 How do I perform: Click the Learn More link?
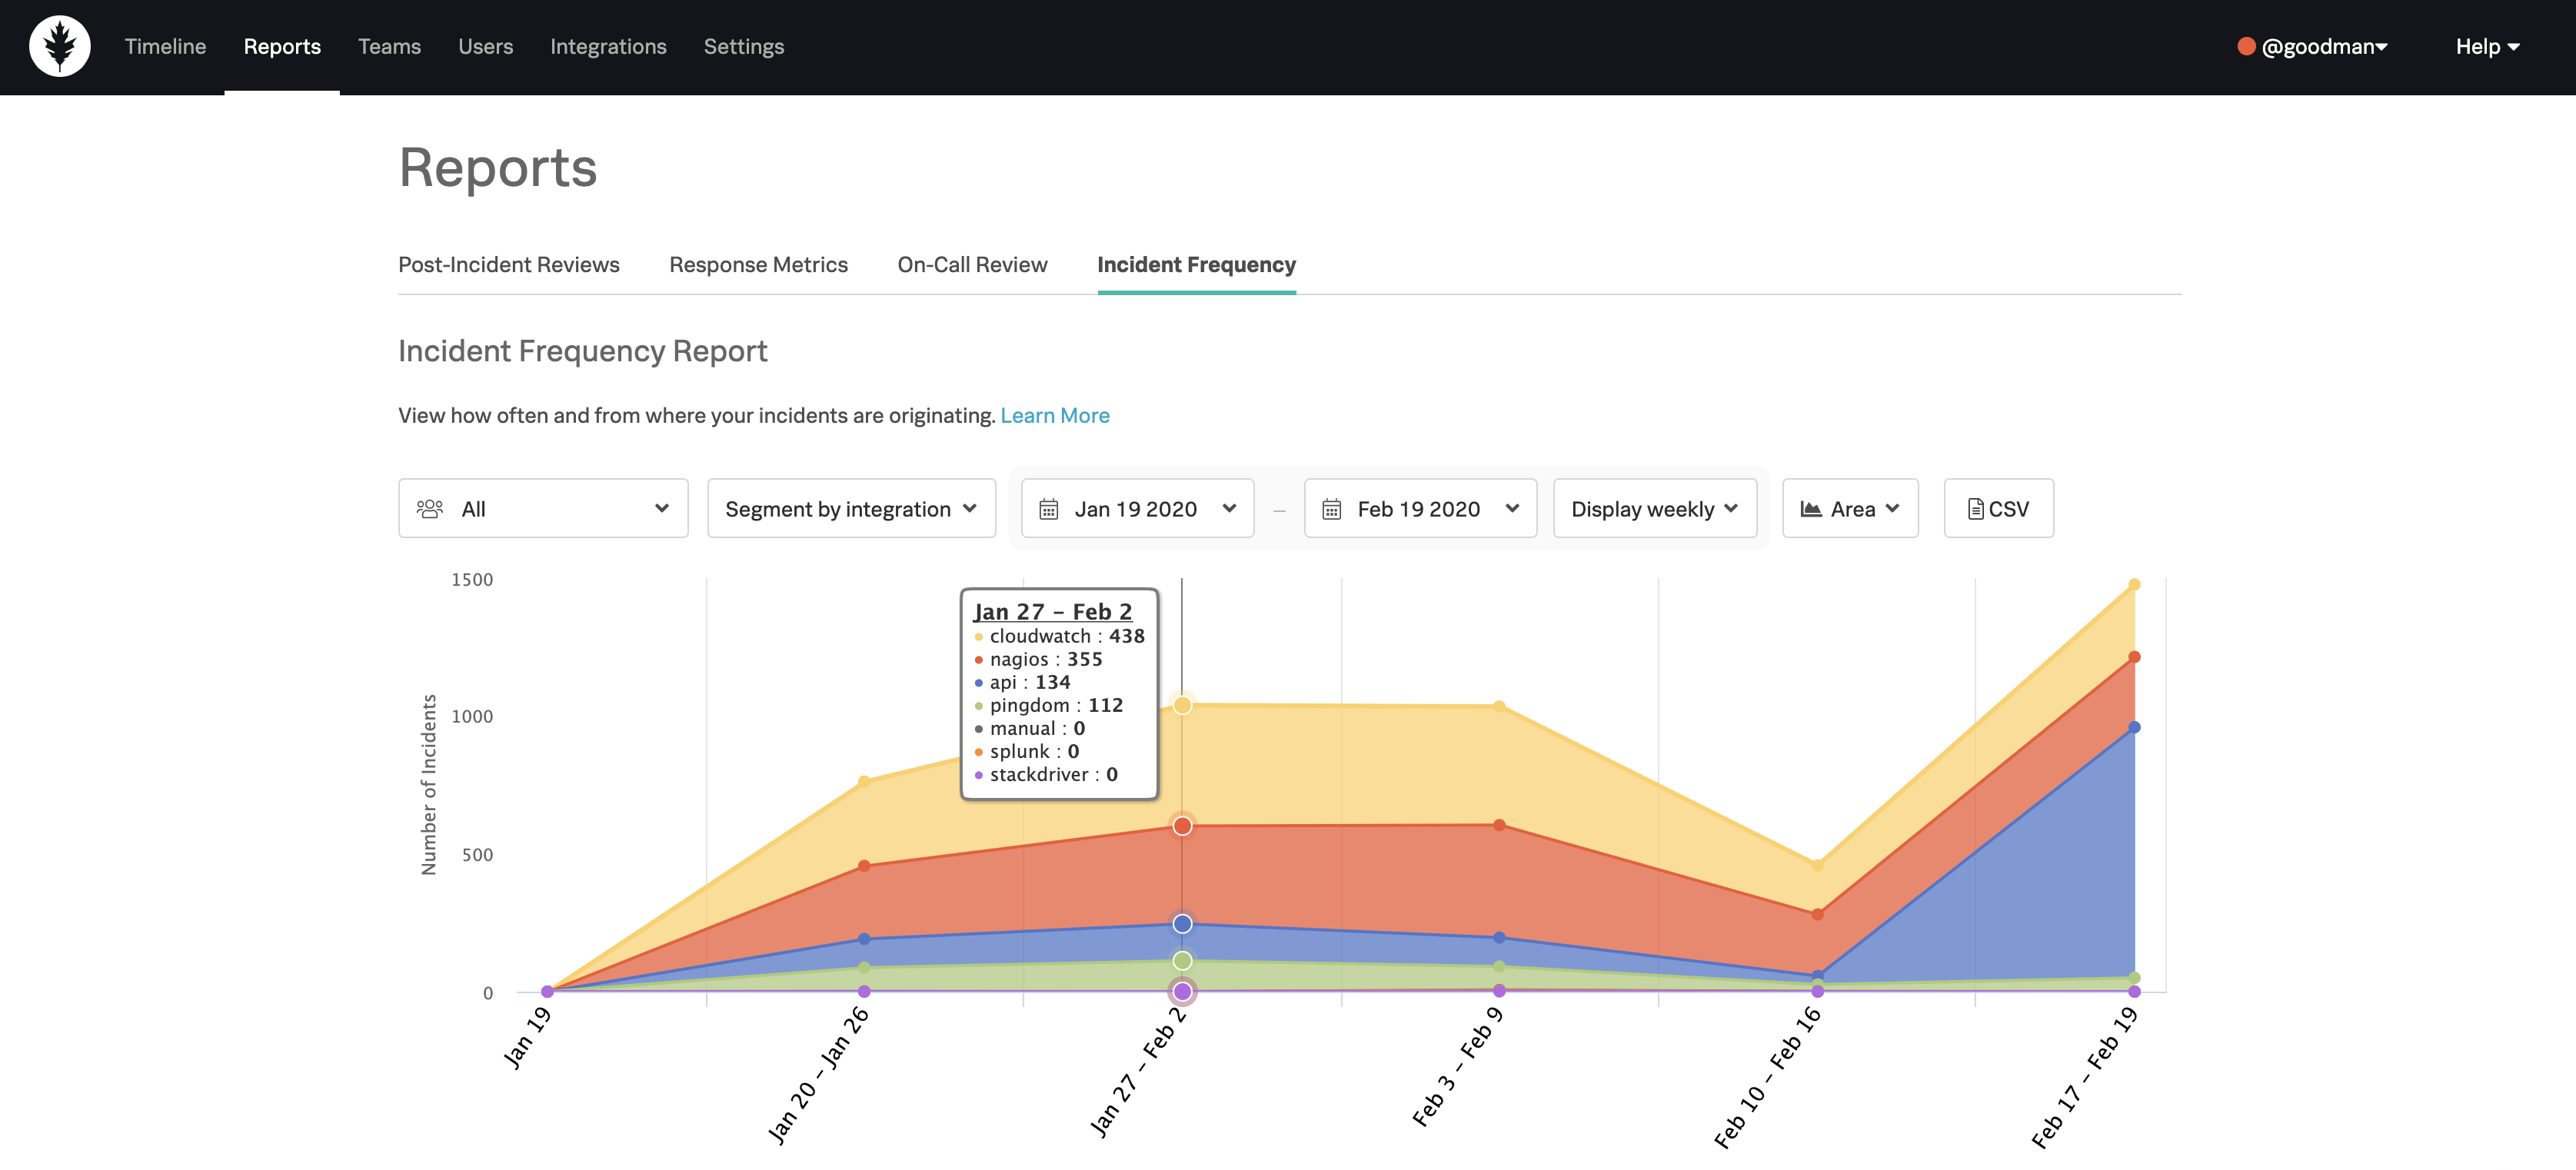(x=1054, y=415)
